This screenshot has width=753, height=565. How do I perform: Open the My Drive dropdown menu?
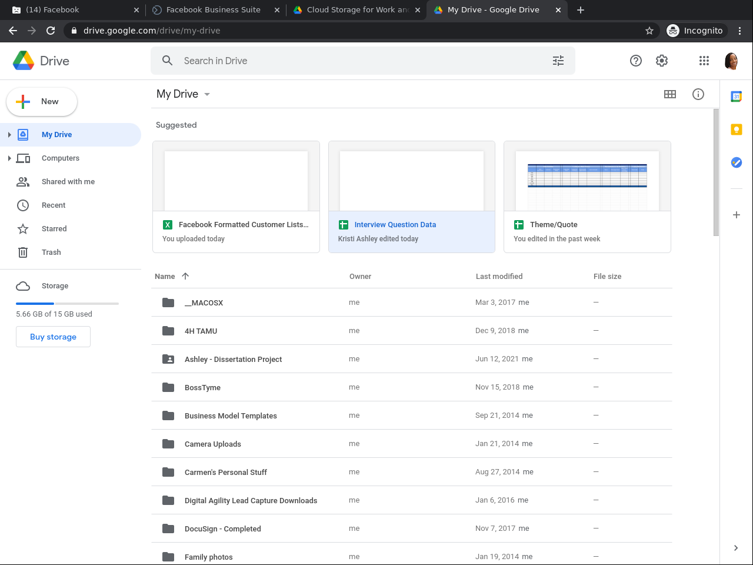[x=207, y=94]
